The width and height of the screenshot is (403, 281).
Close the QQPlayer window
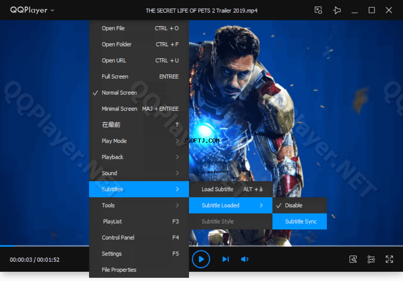point(389,10)
